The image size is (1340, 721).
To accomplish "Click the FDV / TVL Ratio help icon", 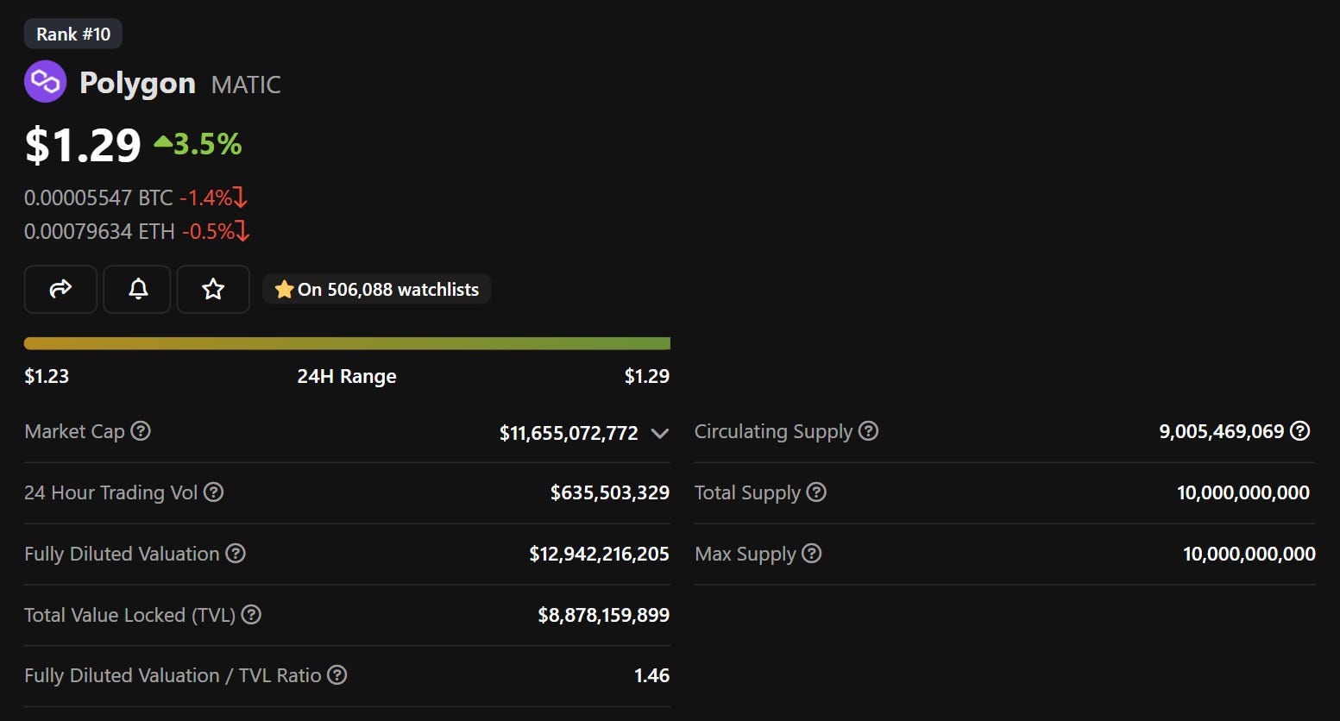I will [x=337, y=674].
